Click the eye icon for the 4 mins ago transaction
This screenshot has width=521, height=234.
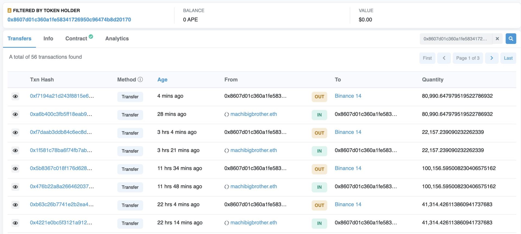tap(15, 96)
